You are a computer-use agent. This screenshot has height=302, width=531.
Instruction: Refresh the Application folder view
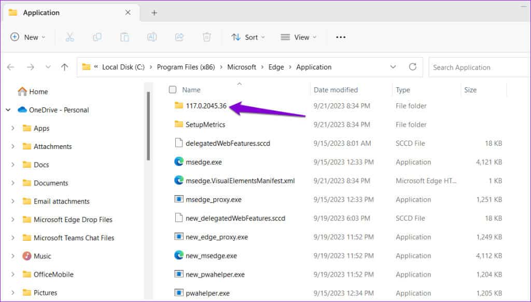click(412, 67)
